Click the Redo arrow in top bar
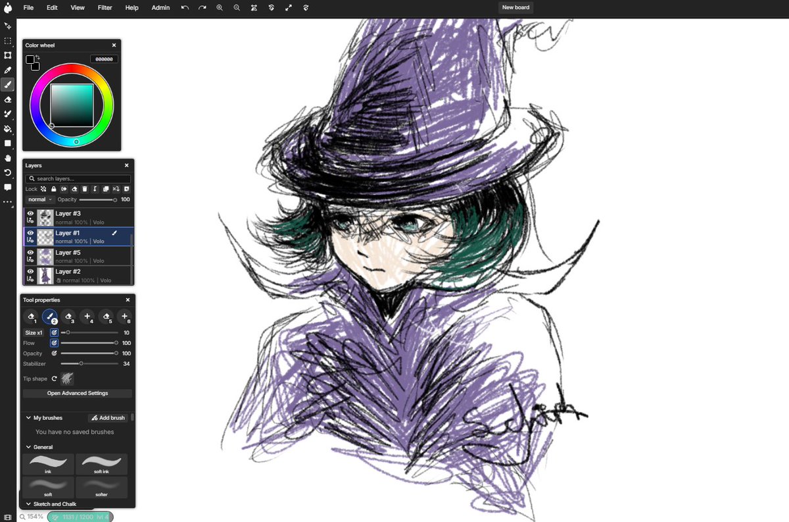Screen dimensions: 789x522 202,8
